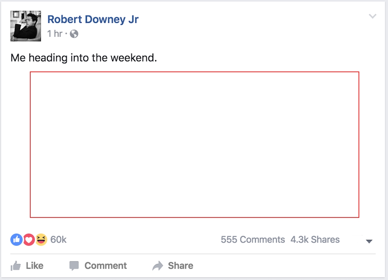Image resolution: width=388 pixels, height=280 pixels.
Task: Open the red-bordered post image area
Action: [194, 144]
